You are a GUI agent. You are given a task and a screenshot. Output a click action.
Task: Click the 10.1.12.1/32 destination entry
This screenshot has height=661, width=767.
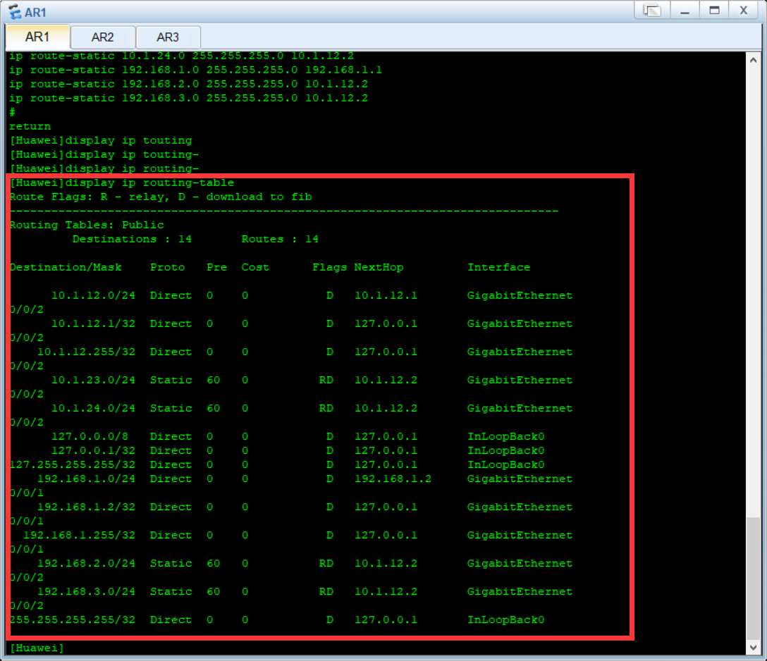coord(93,323)
